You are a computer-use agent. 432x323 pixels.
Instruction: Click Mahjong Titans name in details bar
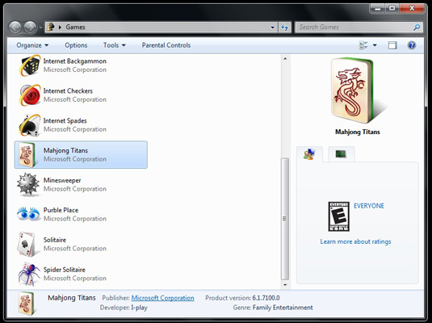tap(72, 298)
